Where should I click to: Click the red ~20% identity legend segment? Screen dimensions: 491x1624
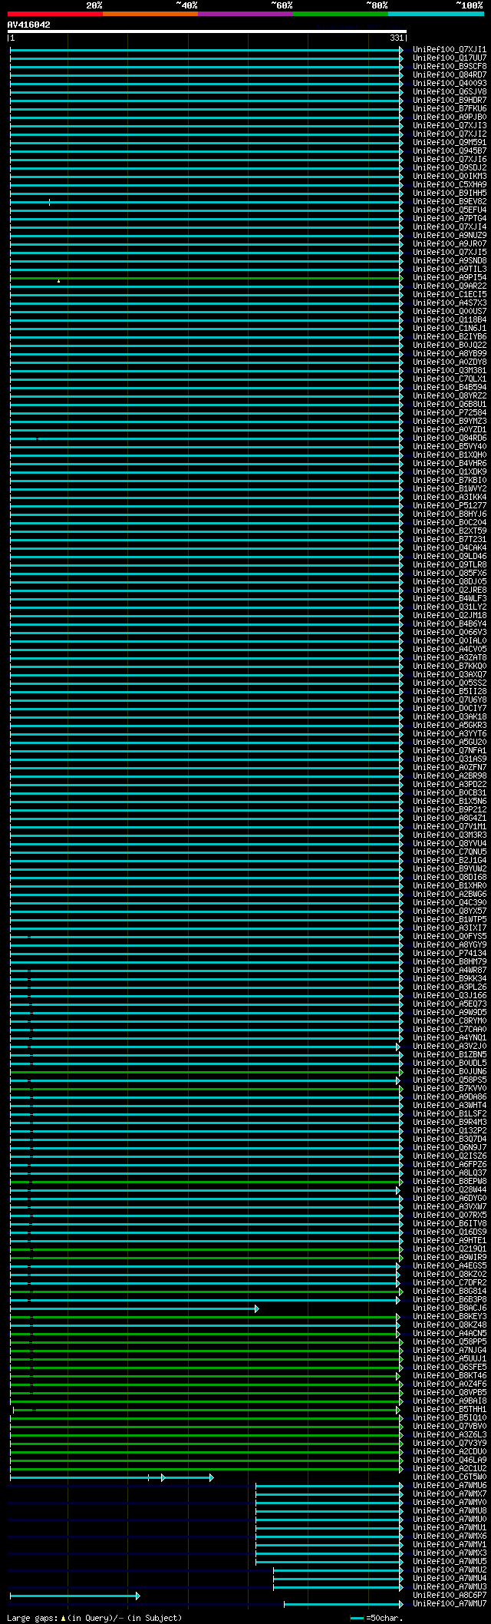click(x=55, y=14)
